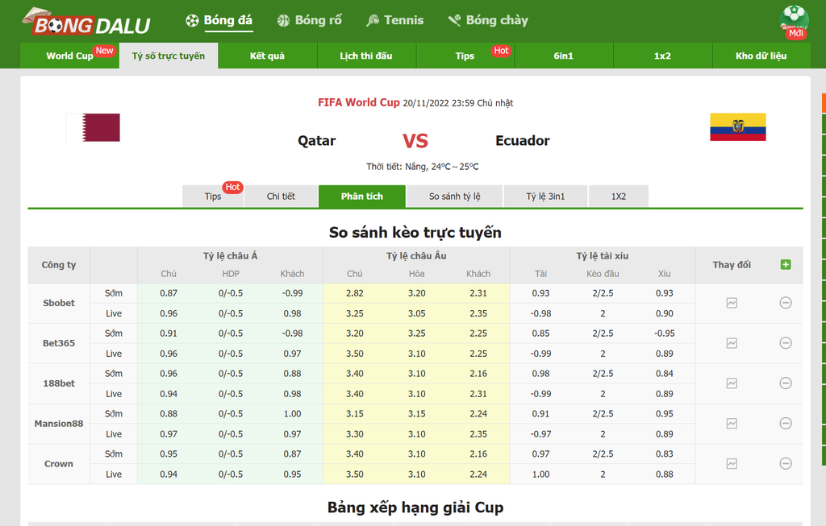Click the Ecuador team name
Screen dimensions: 826x526
(523, 140)
